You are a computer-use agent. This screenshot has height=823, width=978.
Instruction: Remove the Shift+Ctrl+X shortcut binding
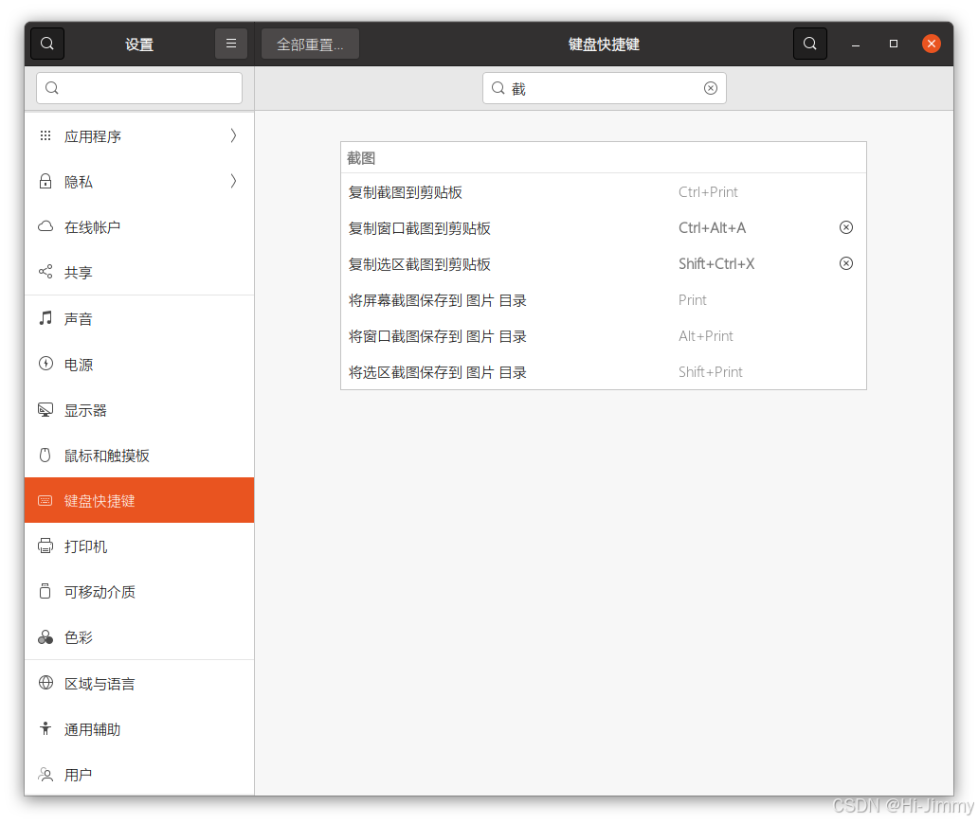pyautogui.click(x=845, y=263)
